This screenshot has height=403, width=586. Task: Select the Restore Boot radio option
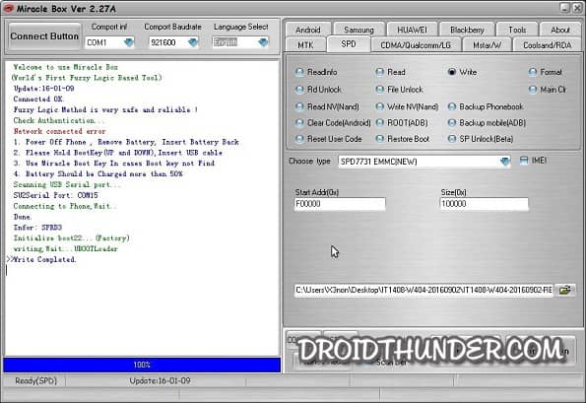(403, 139)
